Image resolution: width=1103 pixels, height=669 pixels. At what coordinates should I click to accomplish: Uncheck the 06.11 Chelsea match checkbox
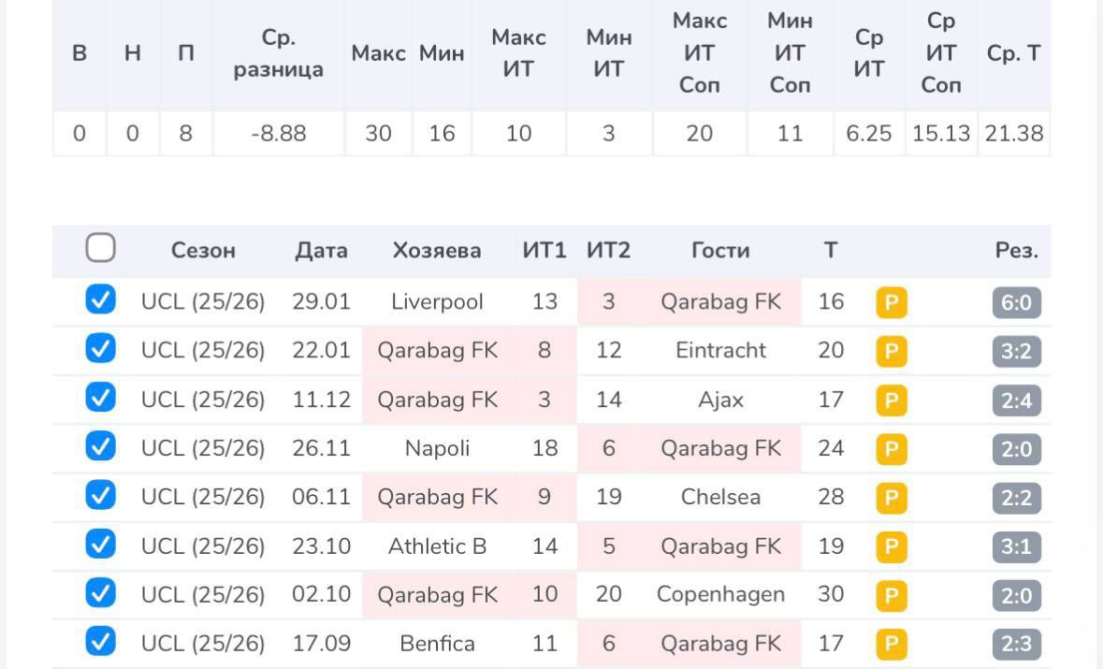tap(100, 495)
